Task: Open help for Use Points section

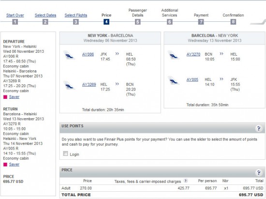Action: point(259,128)
